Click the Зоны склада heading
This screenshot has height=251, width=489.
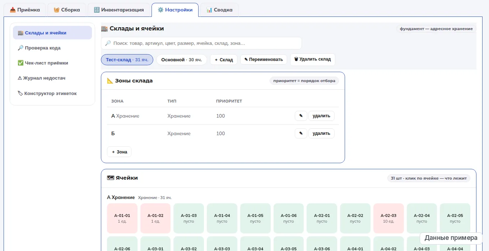(x=130, y=81)
